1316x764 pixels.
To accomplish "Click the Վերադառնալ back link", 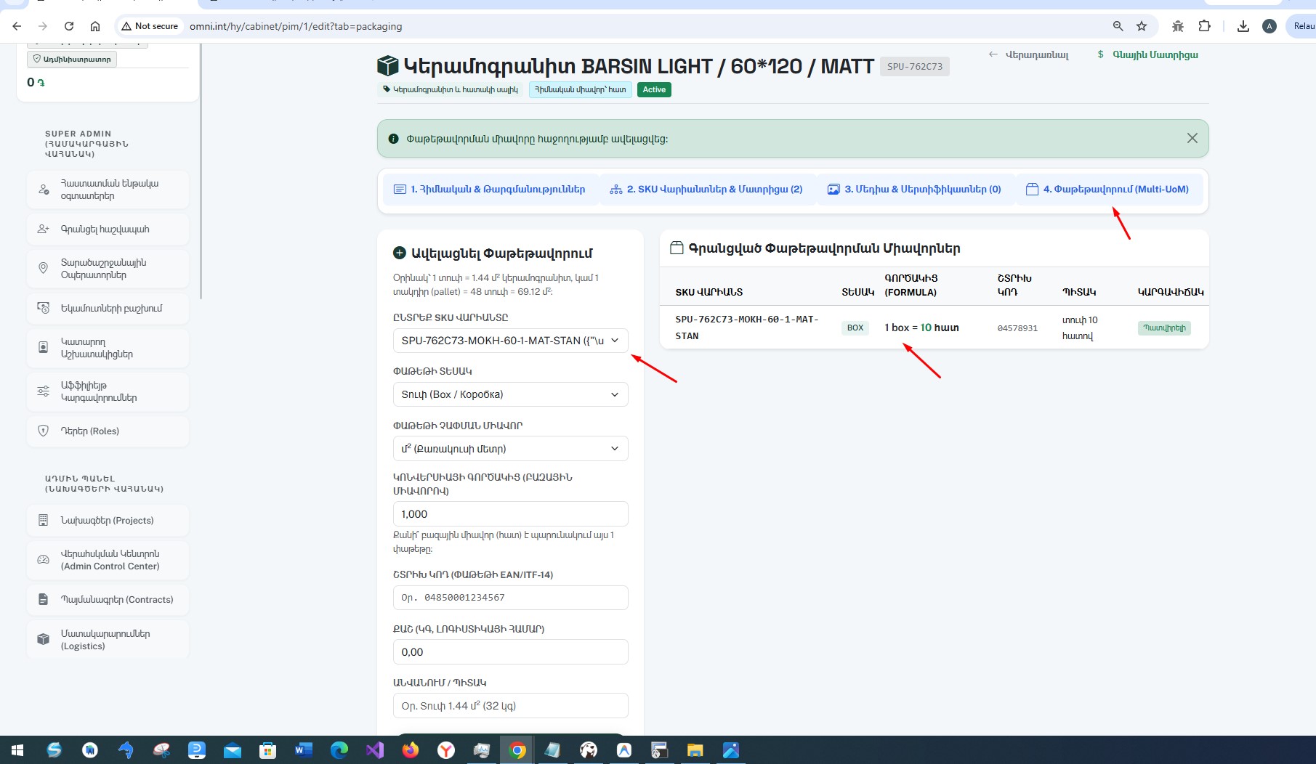I will (x=1029, y=54).
